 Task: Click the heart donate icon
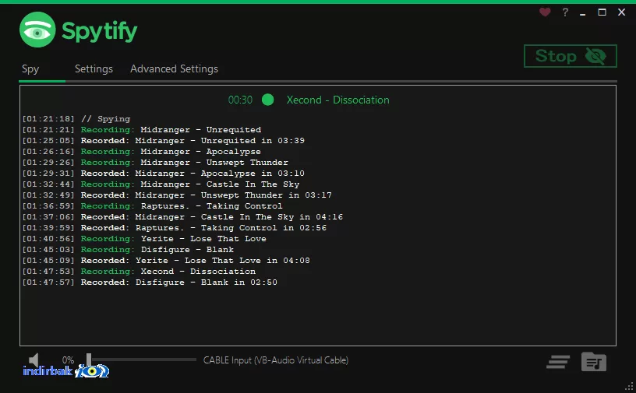tap(545, 12)
